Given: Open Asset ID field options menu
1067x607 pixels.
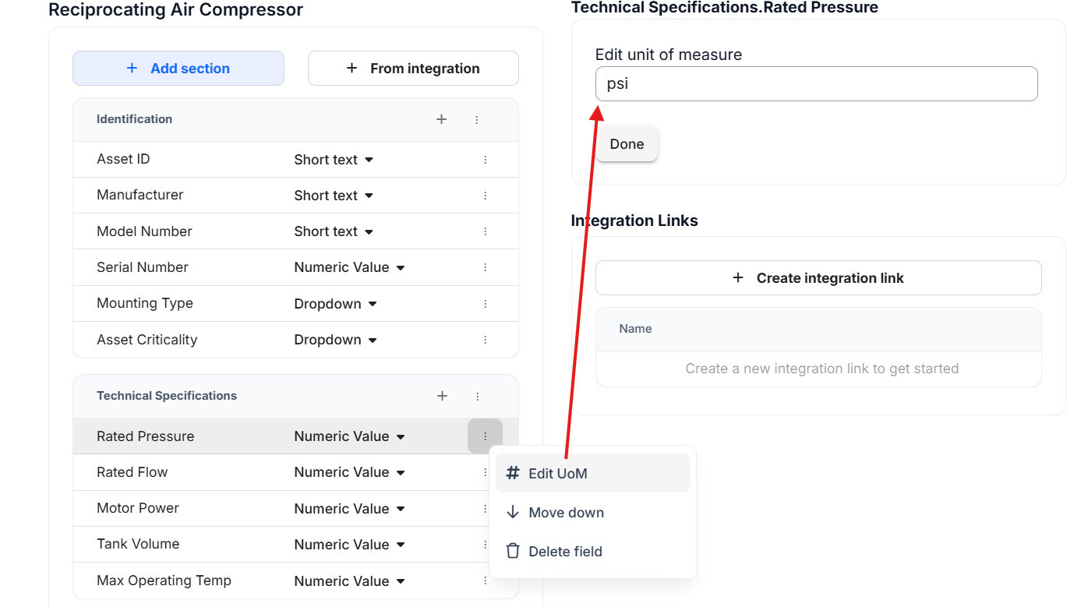Looking at the screenshot, I should [485, 160].
